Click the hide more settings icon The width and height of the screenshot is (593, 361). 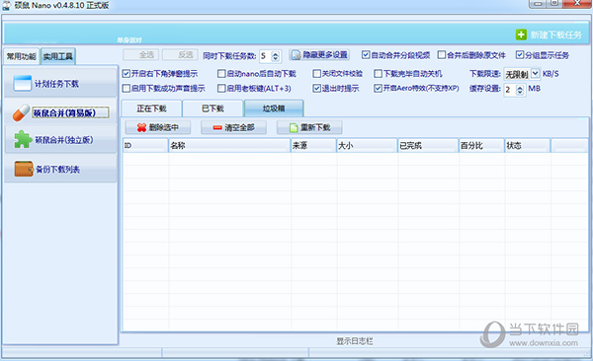tap(296, 55)
